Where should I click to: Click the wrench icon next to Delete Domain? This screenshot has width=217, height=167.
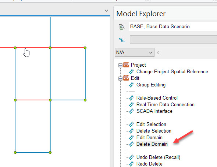point(131,144)
